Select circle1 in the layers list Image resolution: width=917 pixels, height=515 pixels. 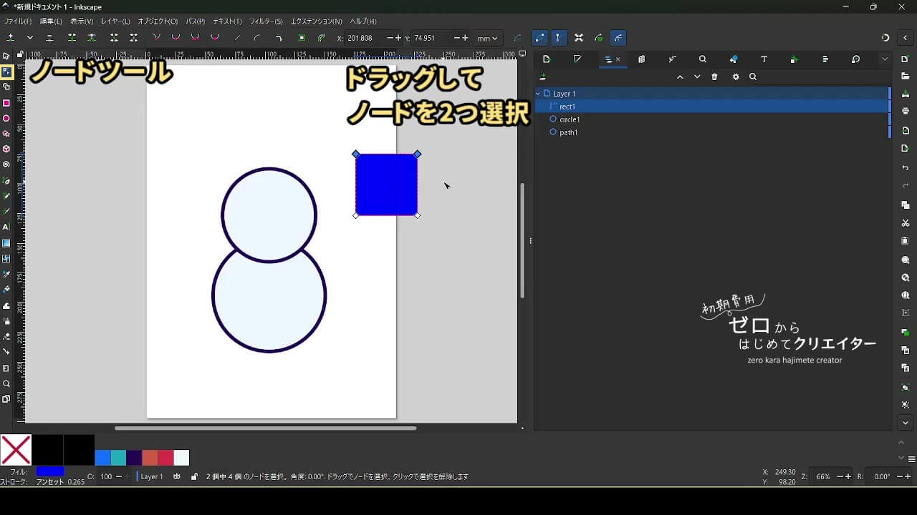coord(570,119)
